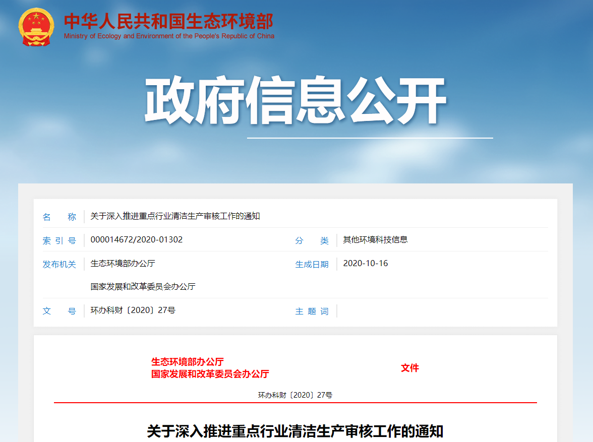593x442 pixels.
Task: Select the creation date 2020-10-16
Action: (366, 264)
